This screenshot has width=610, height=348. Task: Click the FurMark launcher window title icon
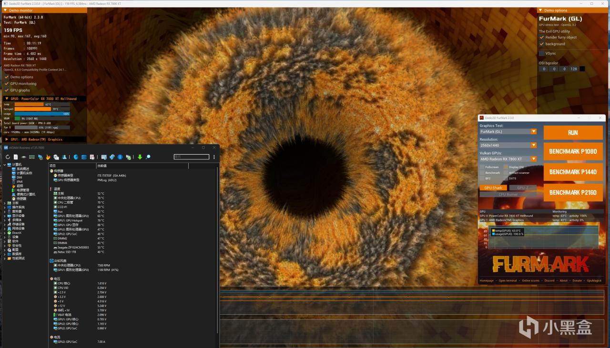click(481, 118)
